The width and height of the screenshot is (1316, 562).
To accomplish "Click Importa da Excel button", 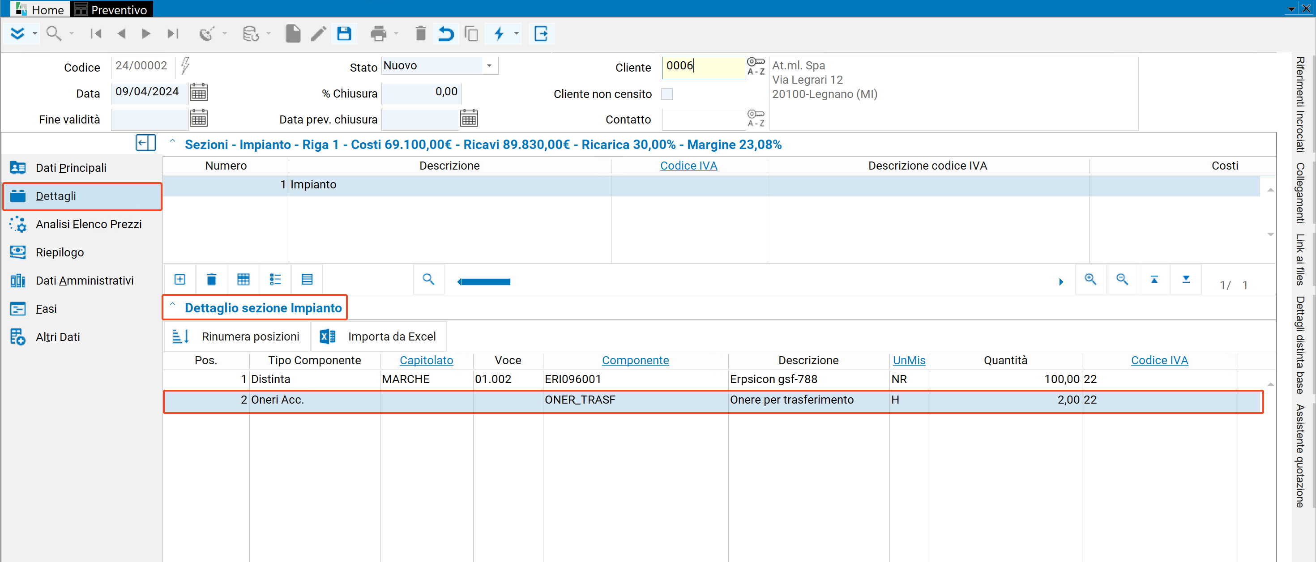I will (378, 336).
